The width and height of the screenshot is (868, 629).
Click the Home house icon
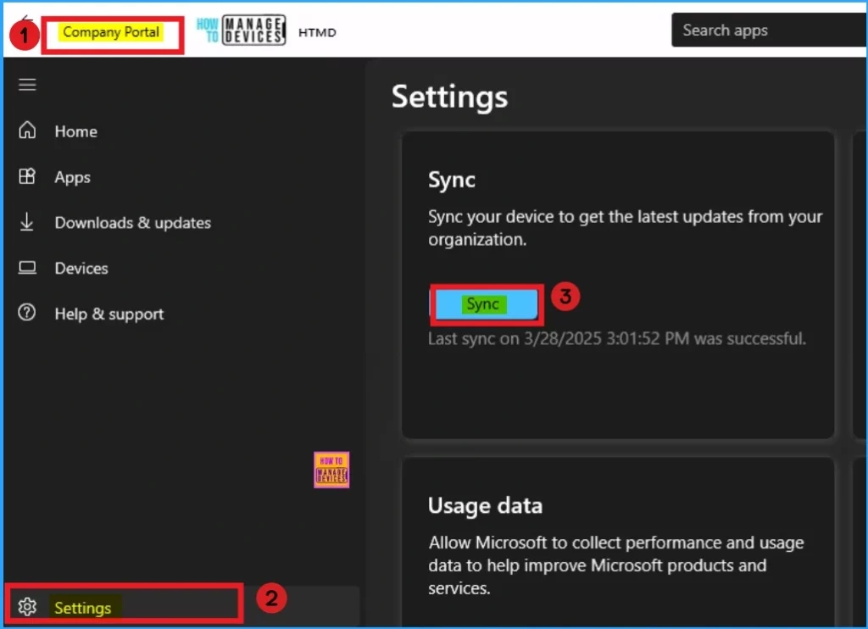[x=27, y=130]
